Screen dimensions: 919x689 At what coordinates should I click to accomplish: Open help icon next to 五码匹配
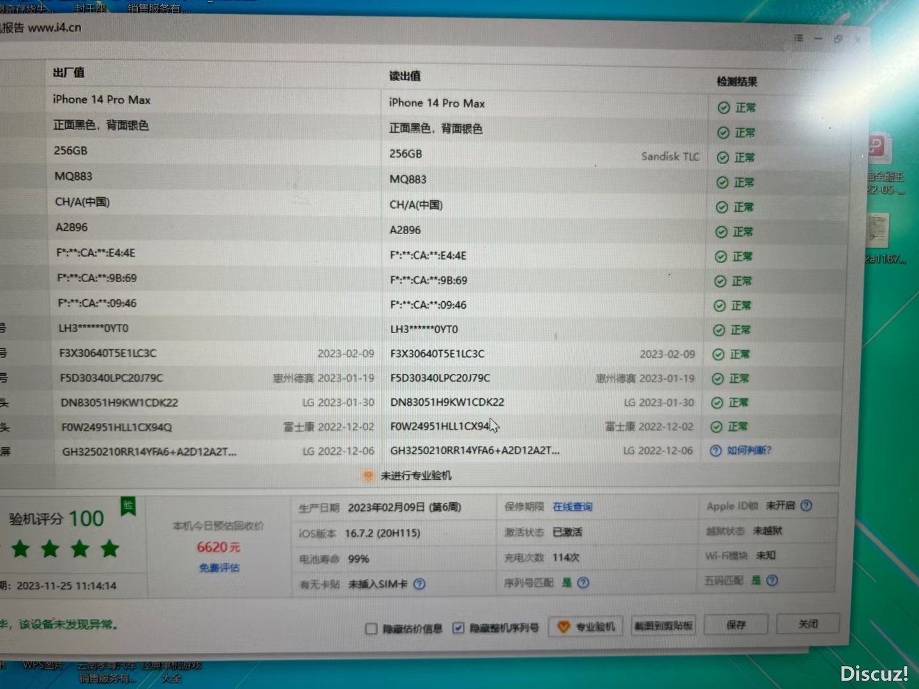[772, 581]
